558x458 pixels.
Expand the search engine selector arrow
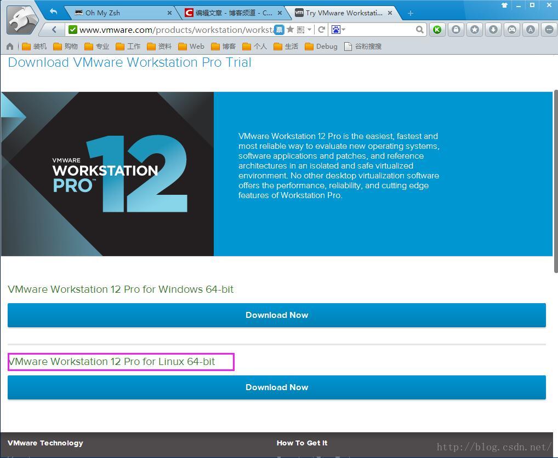coord(344,30)
